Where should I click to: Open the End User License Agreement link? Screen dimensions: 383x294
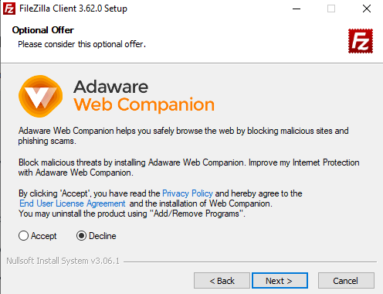(x=73, y=203)
